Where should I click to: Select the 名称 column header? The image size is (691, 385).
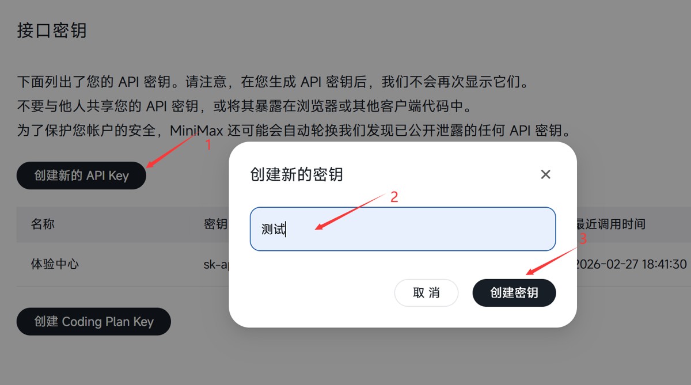tap(43, 224)
